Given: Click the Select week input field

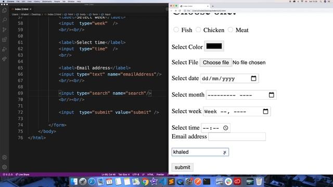Looking at the screenshot, I should coord(237,111).
